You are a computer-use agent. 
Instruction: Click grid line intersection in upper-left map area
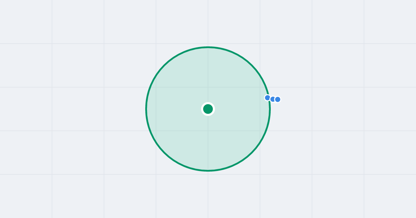52,44
